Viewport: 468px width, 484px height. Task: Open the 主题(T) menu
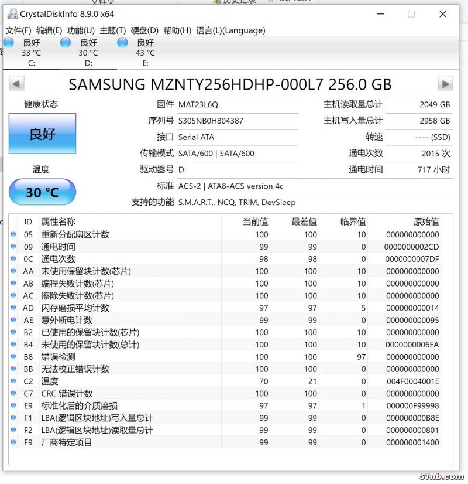[x=112, y=30]
